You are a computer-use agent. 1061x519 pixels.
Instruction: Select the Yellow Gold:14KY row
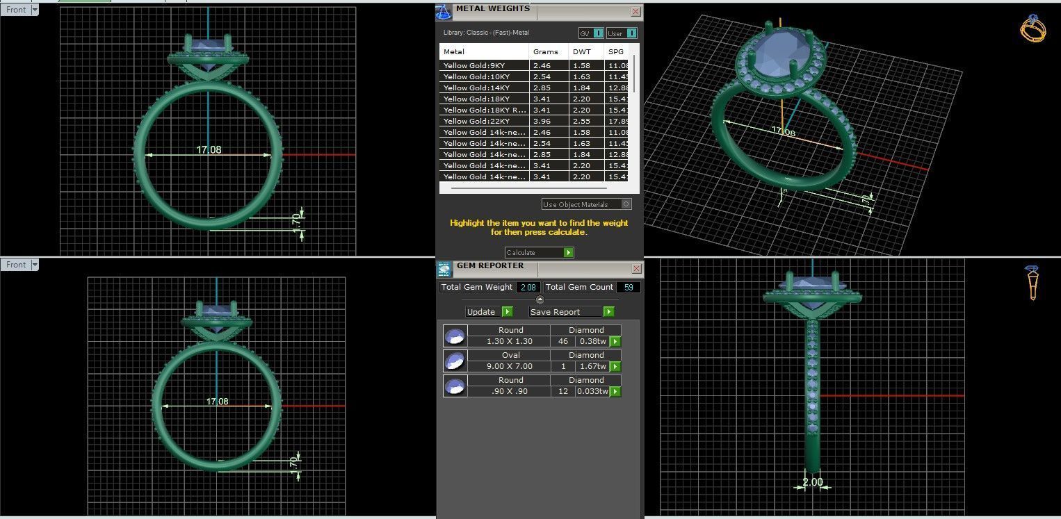[534, 88]
